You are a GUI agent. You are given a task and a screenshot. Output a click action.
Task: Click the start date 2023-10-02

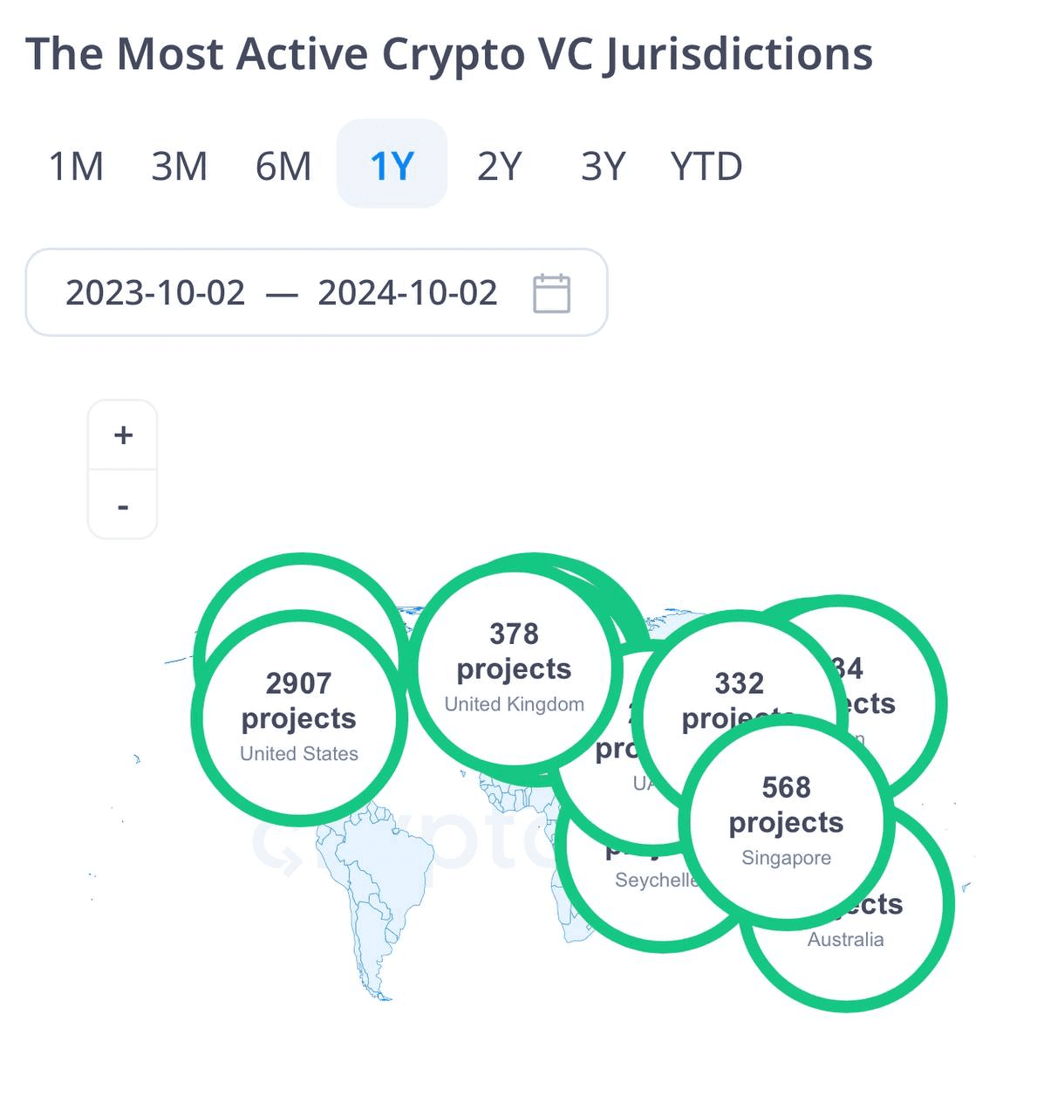point(155,293)
